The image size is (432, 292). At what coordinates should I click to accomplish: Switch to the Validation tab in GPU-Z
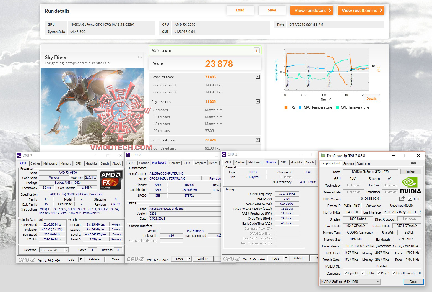pos(363,164)
